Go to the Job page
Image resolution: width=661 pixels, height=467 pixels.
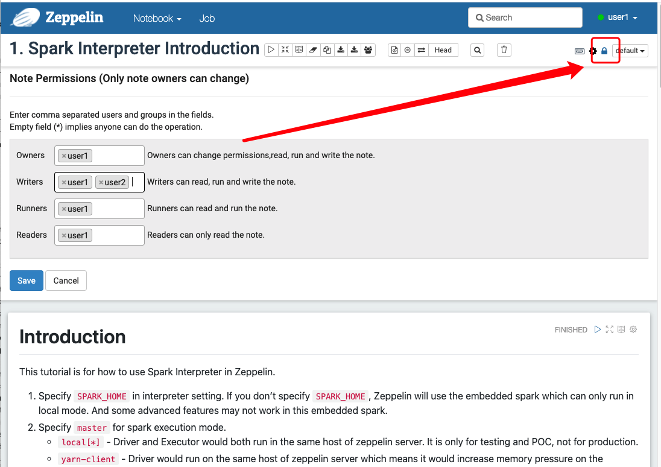[x=207, y=18]
